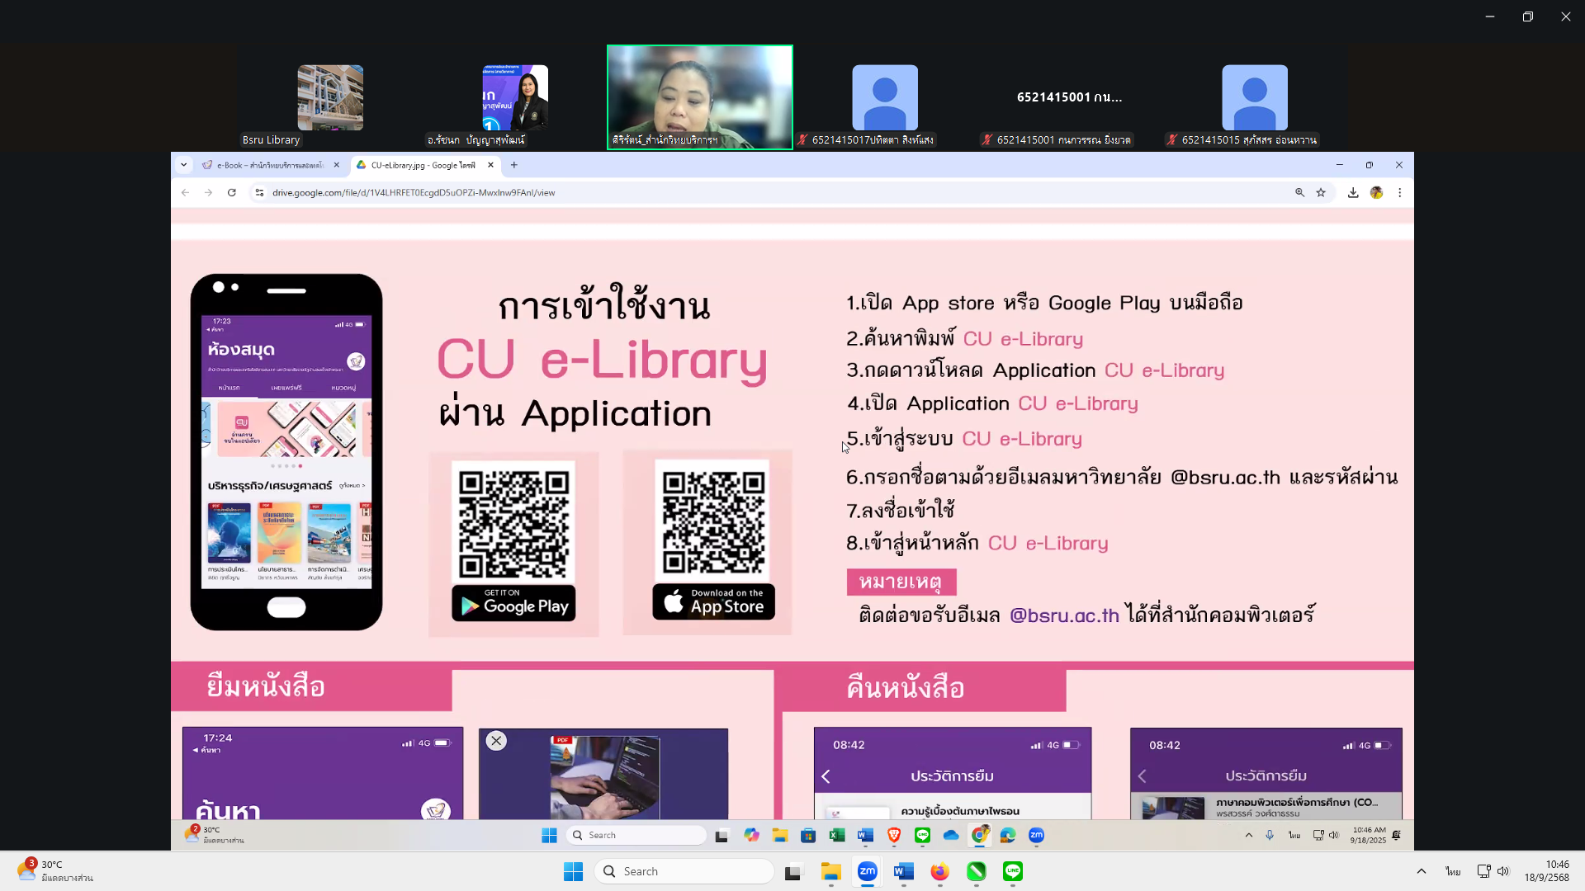Go back in the shared Chrome browser
The width and height of the screenshot is (1585, 891).
tap(185, 192)
